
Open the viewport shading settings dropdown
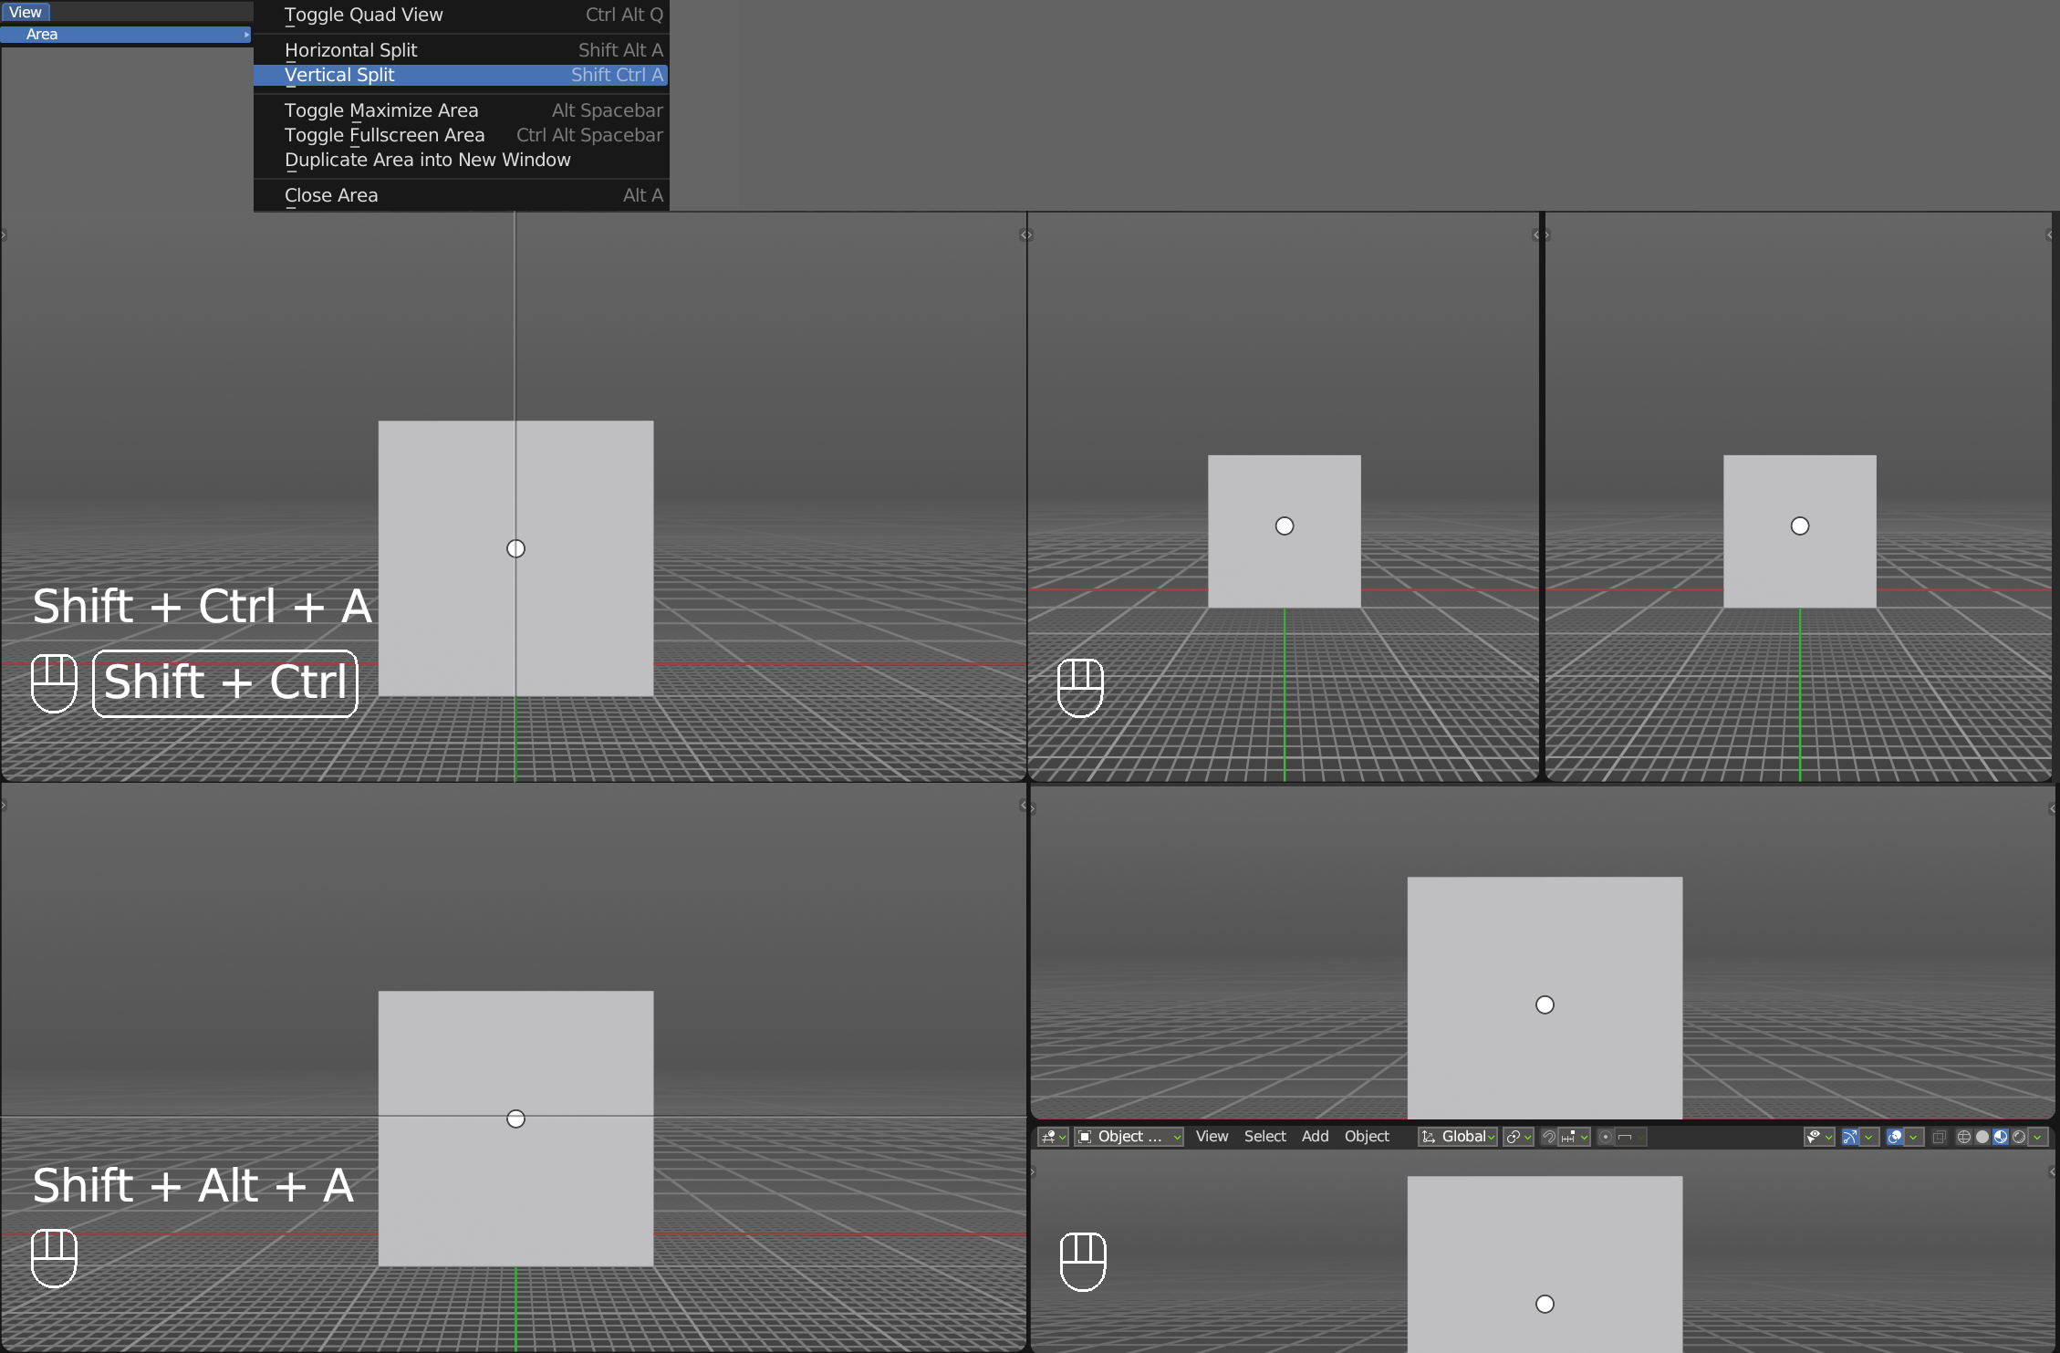(x=2040, y=1137)
